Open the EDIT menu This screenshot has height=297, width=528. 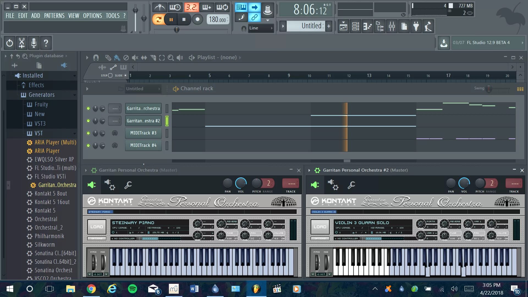pyautogui.click(x=23, y=16)
